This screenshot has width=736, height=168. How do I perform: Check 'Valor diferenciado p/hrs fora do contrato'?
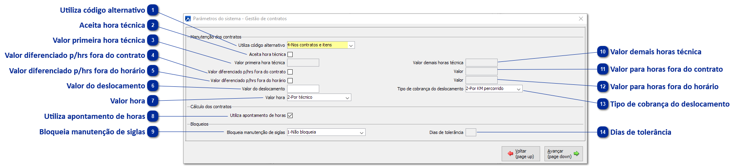click(290, 72)
